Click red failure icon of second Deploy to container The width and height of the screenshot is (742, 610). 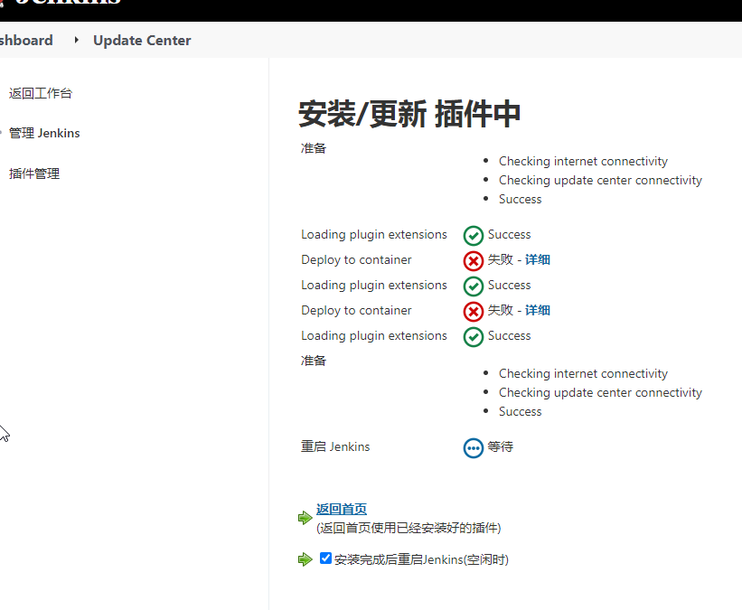click(474, 312)
